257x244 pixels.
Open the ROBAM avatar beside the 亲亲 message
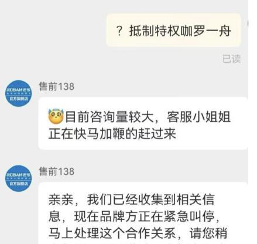pyautogui.click(x=18, y=178)
